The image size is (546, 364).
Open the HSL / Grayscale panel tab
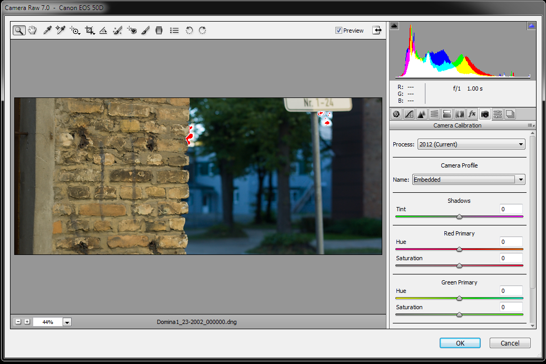(x=434, y=114)
